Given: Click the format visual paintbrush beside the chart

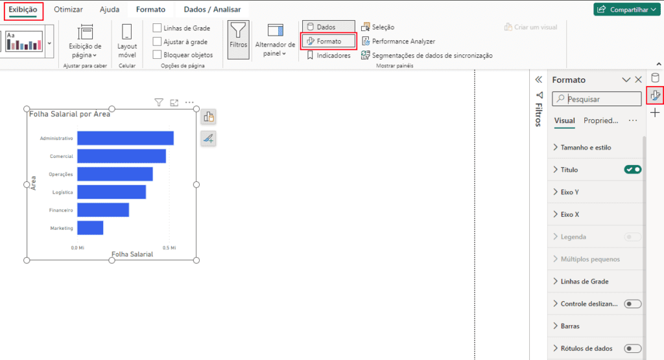Looking at the screenshot, I should [x=208, y=139].
